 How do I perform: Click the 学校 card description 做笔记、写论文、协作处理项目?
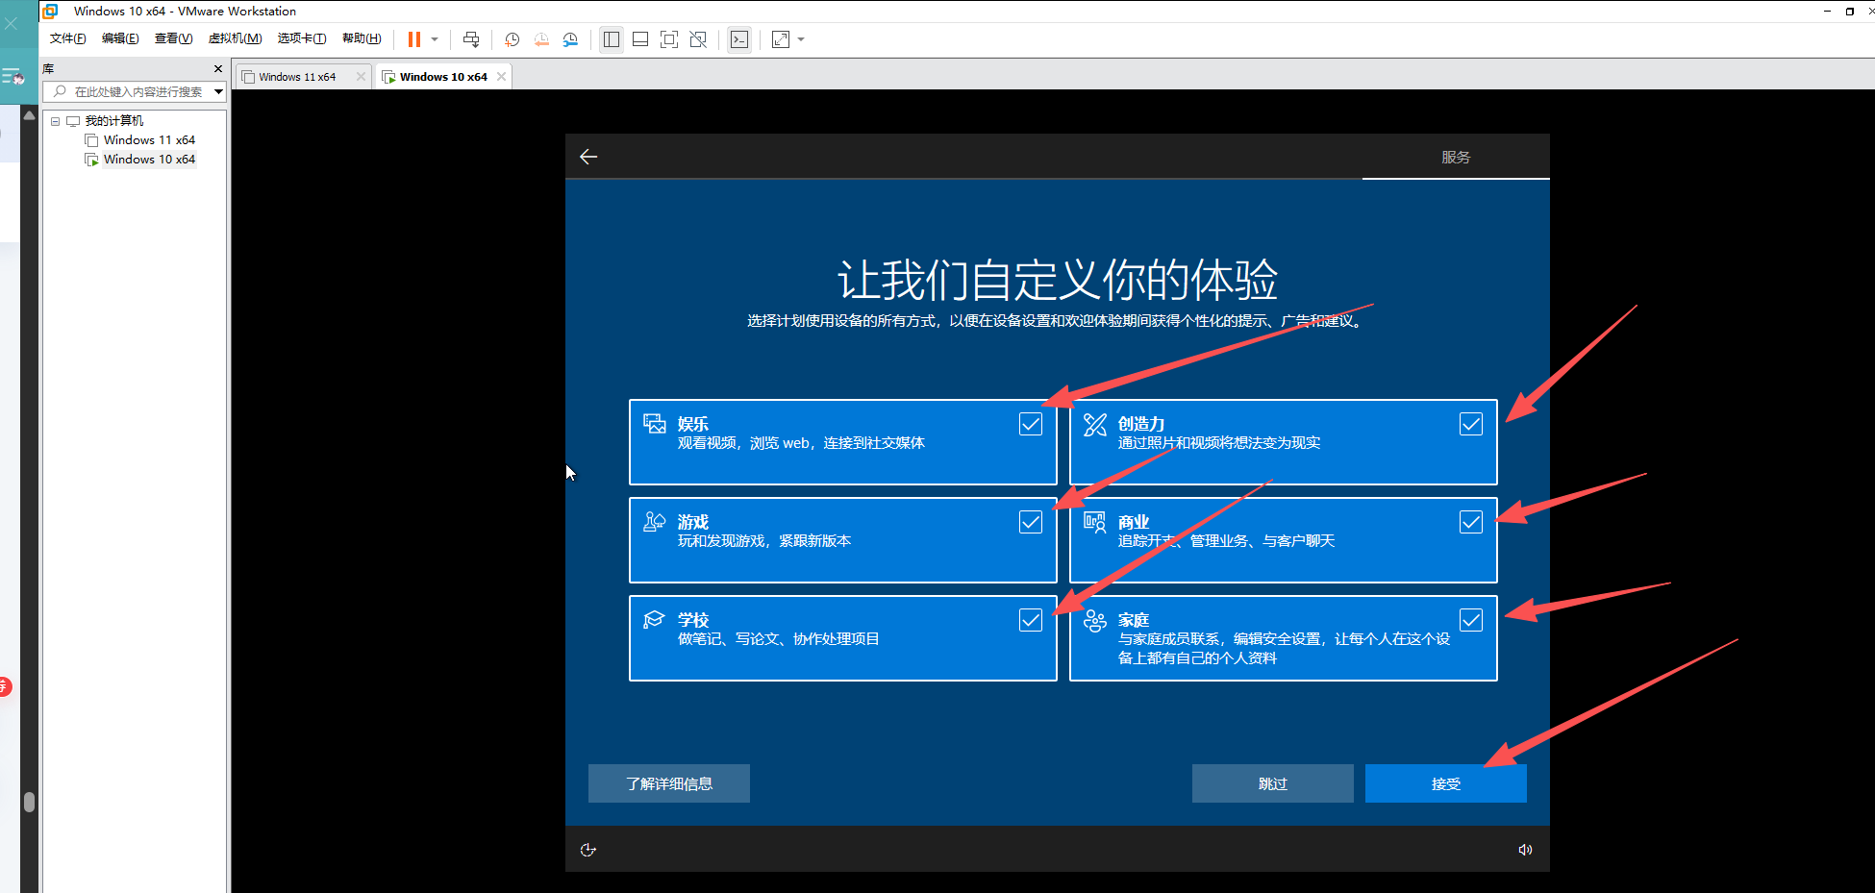tap(779, 639)
